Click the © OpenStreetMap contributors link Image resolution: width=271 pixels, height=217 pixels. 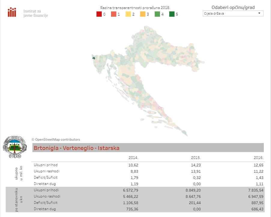click(56, 139)
